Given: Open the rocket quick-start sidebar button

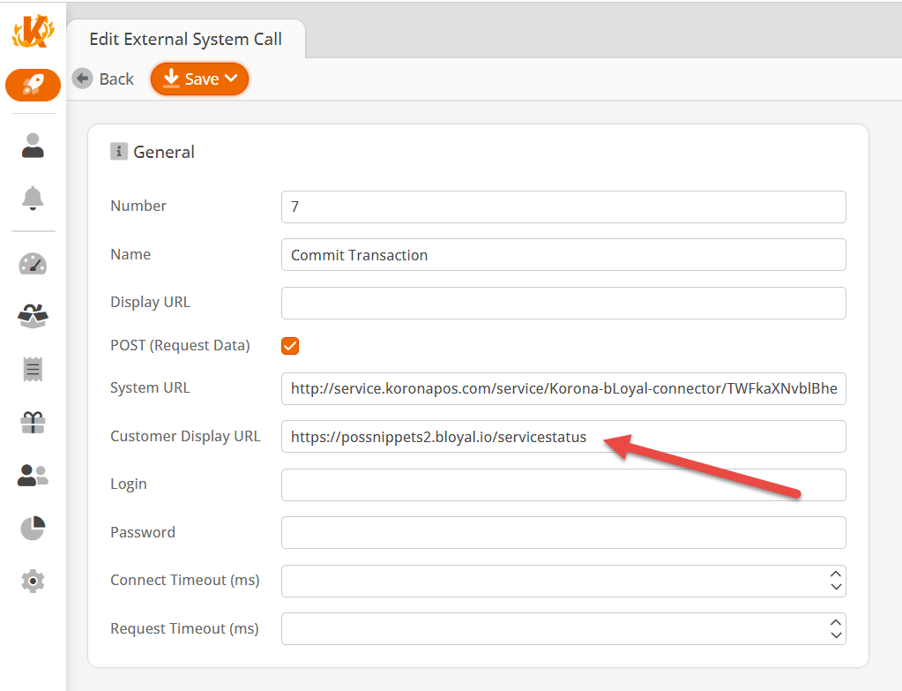Looking at the screenshot, I should 33,86.
